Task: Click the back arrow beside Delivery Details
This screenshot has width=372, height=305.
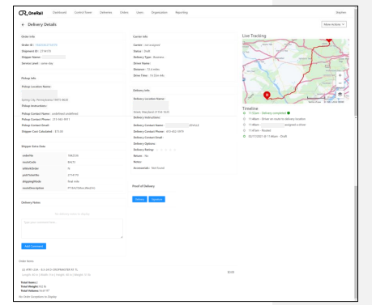Action: 23,25
